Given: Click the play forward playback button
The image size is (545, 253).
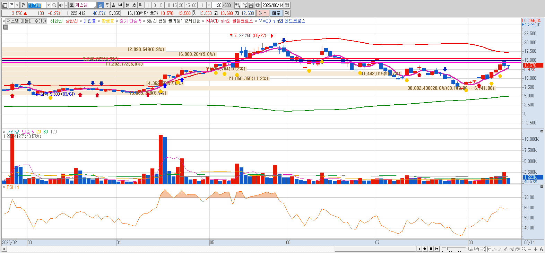Looking at the screenshot, I should coord(419,249).
